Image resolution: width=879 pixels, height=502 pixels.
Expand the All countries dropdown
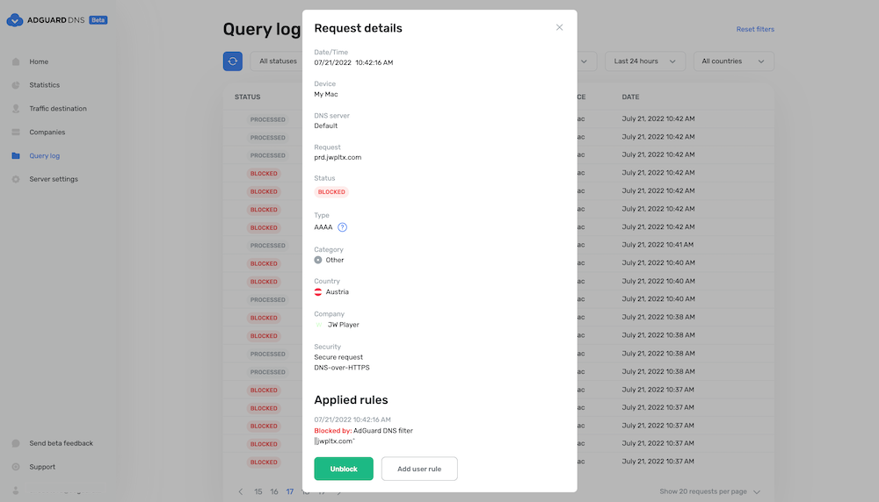pos(733,61)
